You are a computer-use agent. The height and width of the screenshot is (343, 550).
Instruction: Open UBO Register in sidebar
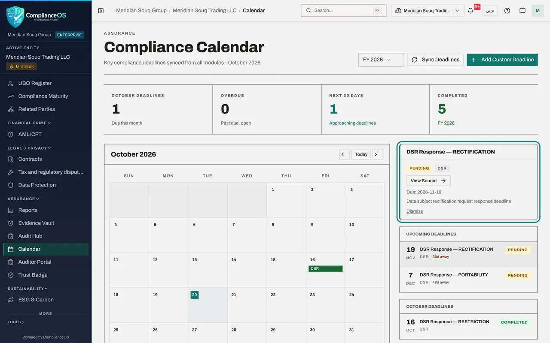(46, 83)
